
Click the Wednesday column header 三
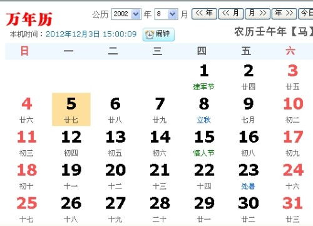(157, 51)
